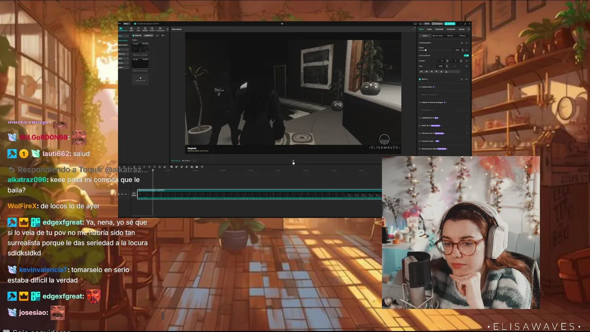
Task: Select the Básico sub-tab
Action: click(x=425, y=36)
